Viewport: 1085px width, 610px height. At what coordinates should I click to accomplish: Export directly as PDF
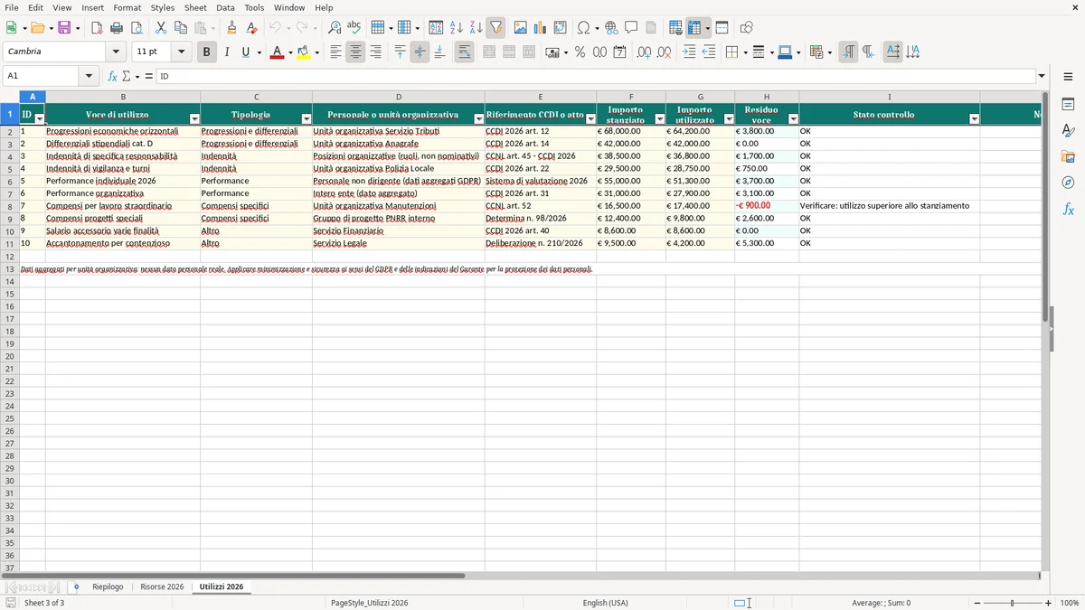pos(97,28)
